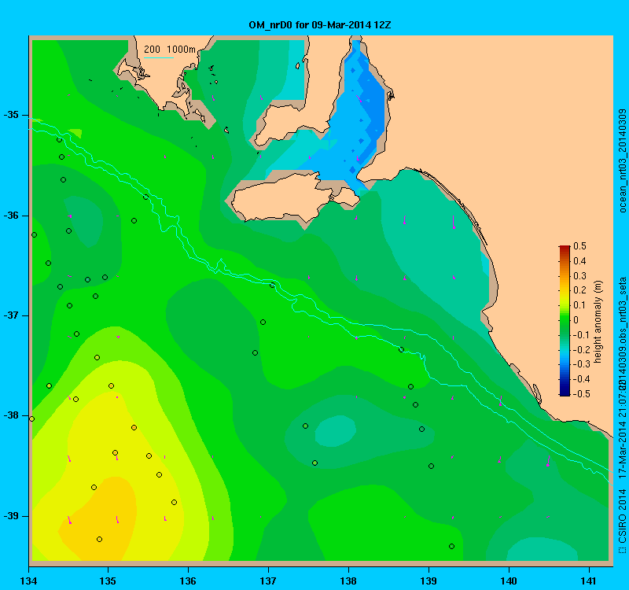The width and height of the screenshot is (629, 590).
Task: Select the '-37' latitude axis label
Action: coord(11,315)
